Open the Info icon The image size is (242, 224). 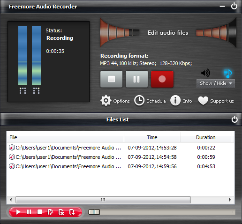pyautogui.click(x=175, y=100)
